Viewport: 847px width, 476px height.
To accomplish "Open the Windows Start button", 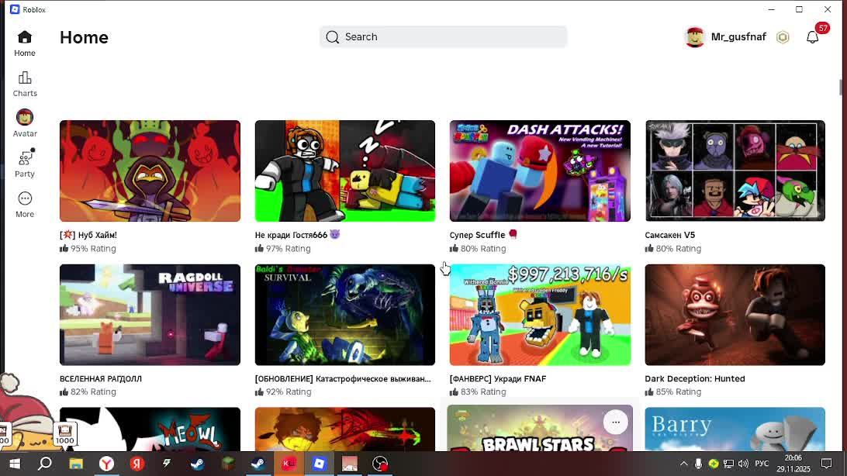I will (x=15, y=464).
